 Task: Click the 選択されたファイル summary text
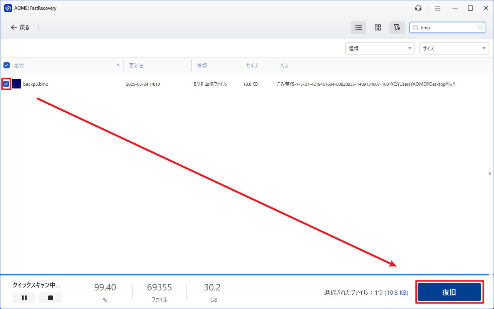(366, 293)
